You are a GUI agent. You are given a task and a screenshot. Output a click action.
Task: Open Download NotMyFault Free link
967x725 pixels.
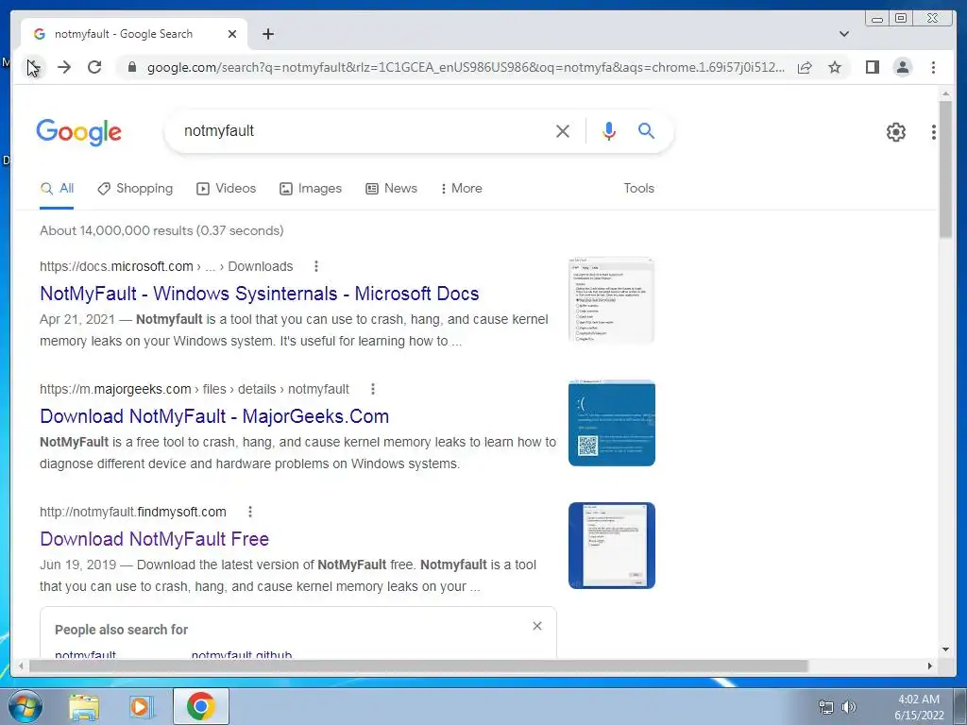[x=154, y=539]
